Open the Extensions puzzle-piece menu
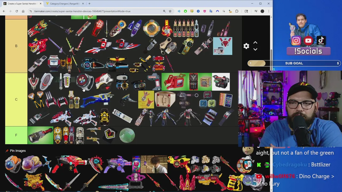 tap(237, 11)
